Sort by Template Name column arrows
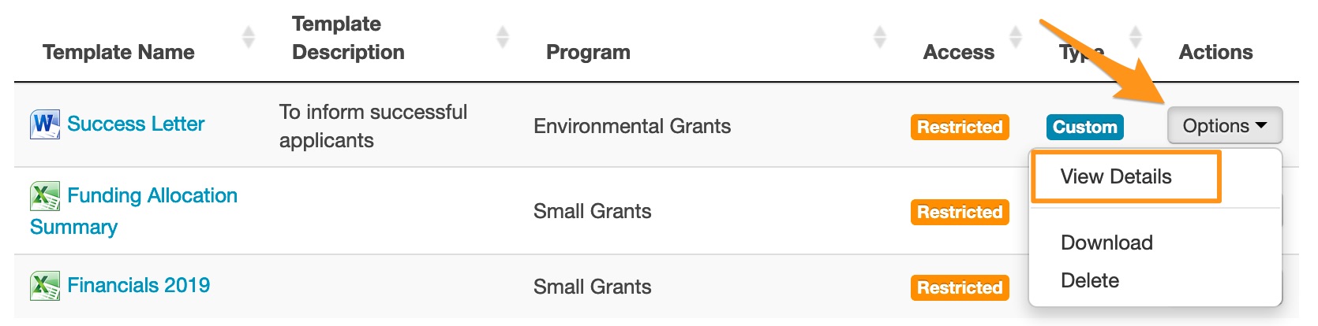 pos(249,37)
